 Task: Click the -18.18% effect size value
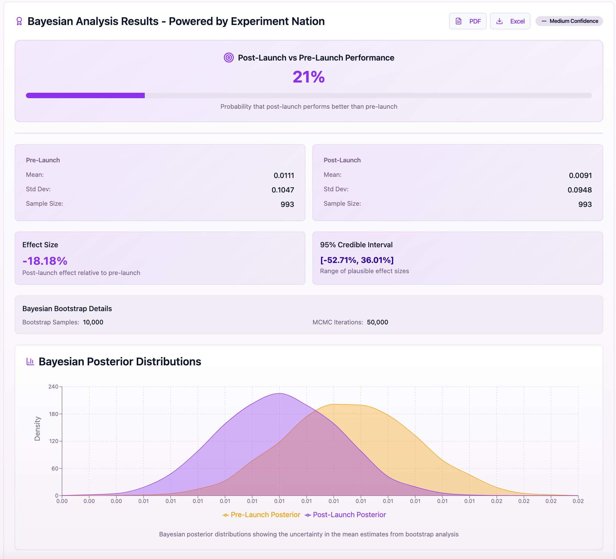tap(45, 261)
